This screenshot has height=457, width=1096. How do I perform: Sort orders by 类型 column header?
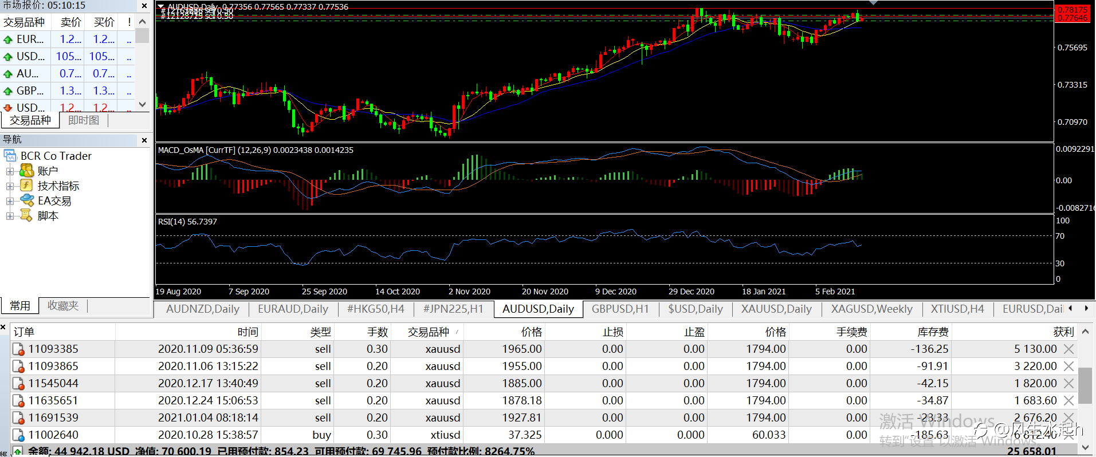point(298,332)
